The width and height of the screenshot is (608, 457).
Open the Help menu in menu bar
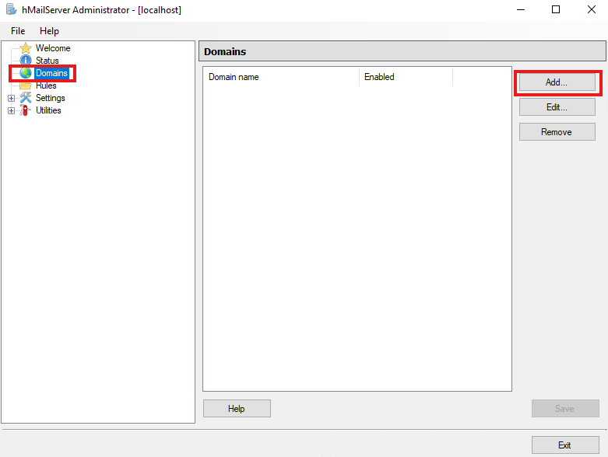click(49, 31)
